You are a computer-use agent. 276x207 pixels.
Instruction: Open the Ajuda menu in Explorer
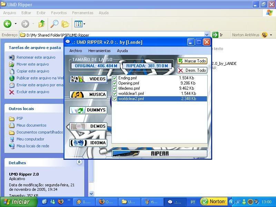tap(103, 13)
